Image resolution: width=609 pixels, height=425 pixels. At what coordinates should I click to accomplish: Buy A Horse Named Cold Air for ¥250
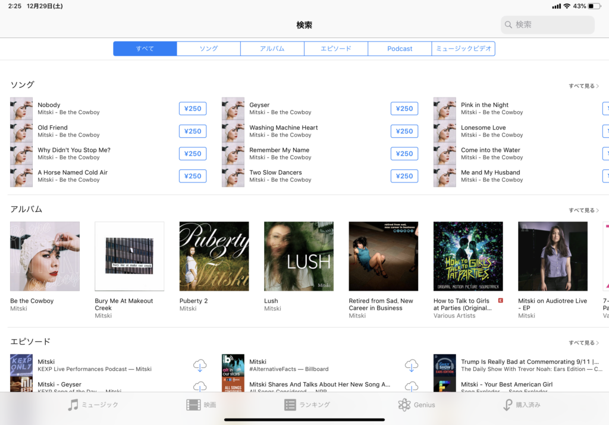point(193,176)
